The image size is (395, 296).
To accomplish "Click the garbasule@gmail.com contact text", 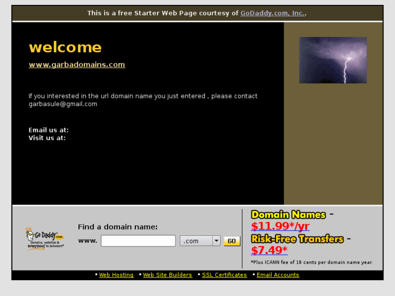I will pyautogui.click(x=63, y=104).
